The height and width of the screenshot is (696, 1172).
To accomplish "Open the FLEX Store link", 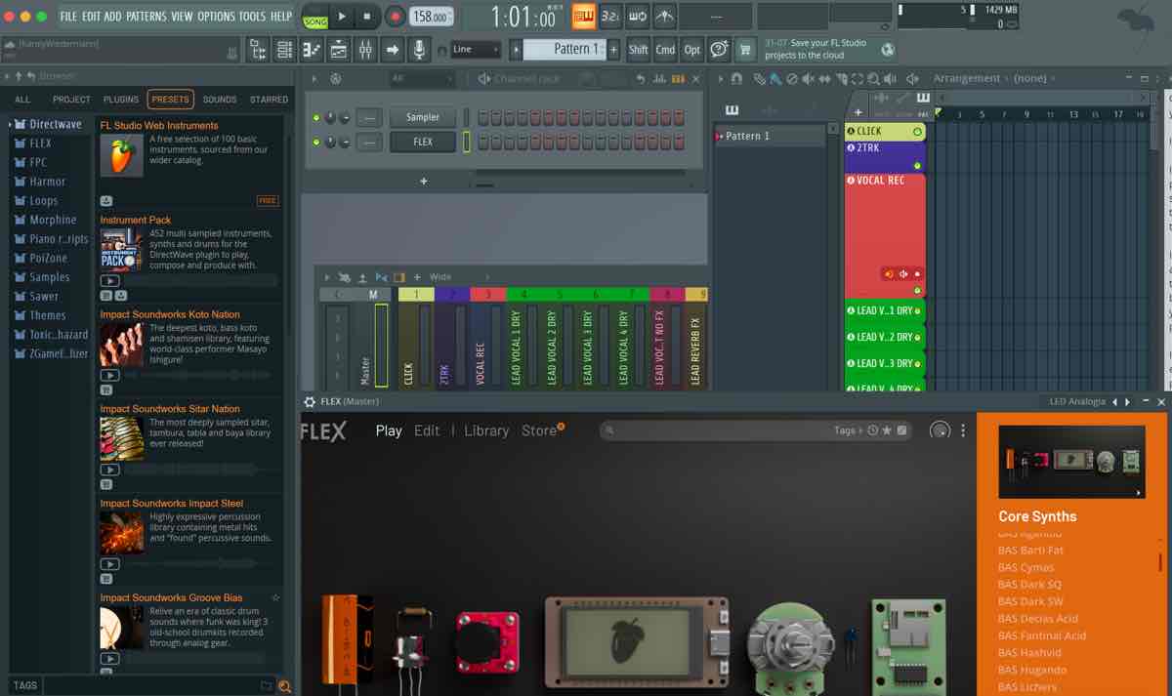I will [539, 430].
